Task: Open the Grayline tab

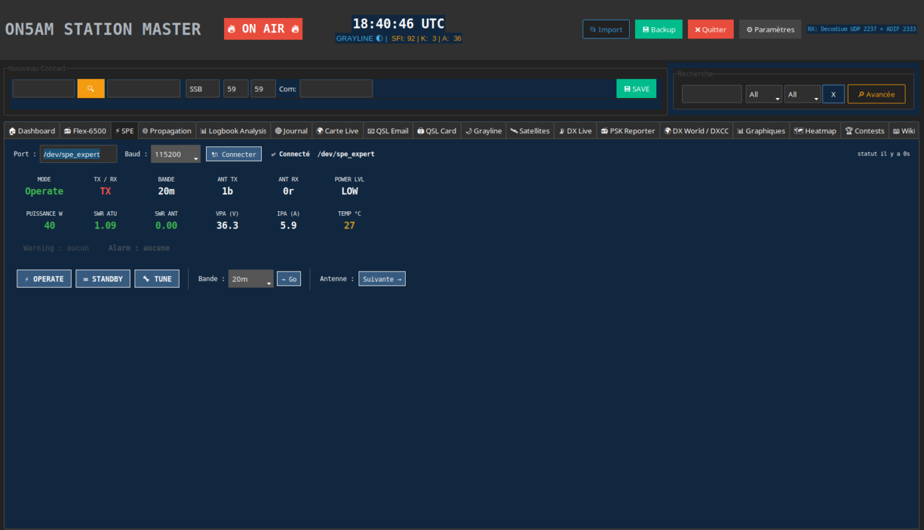Action: coord(483,131)
